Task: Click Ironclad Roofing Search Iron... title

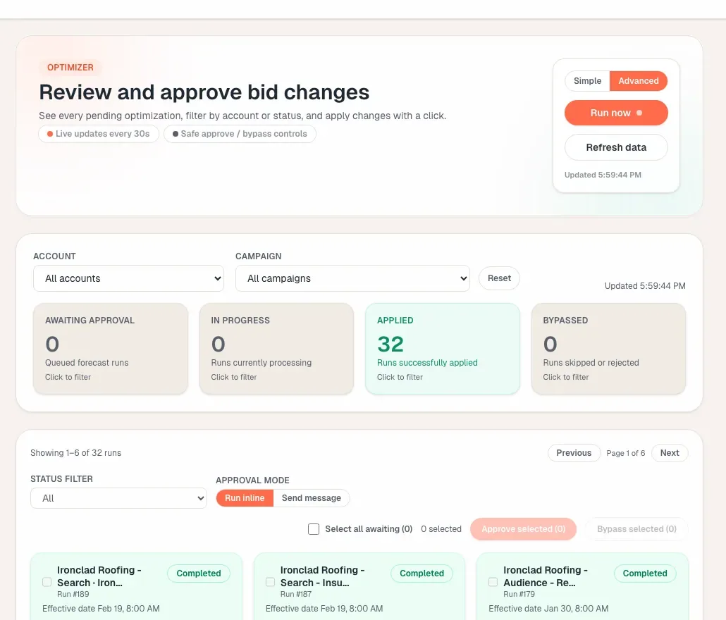Action: [x=99, y=576]
